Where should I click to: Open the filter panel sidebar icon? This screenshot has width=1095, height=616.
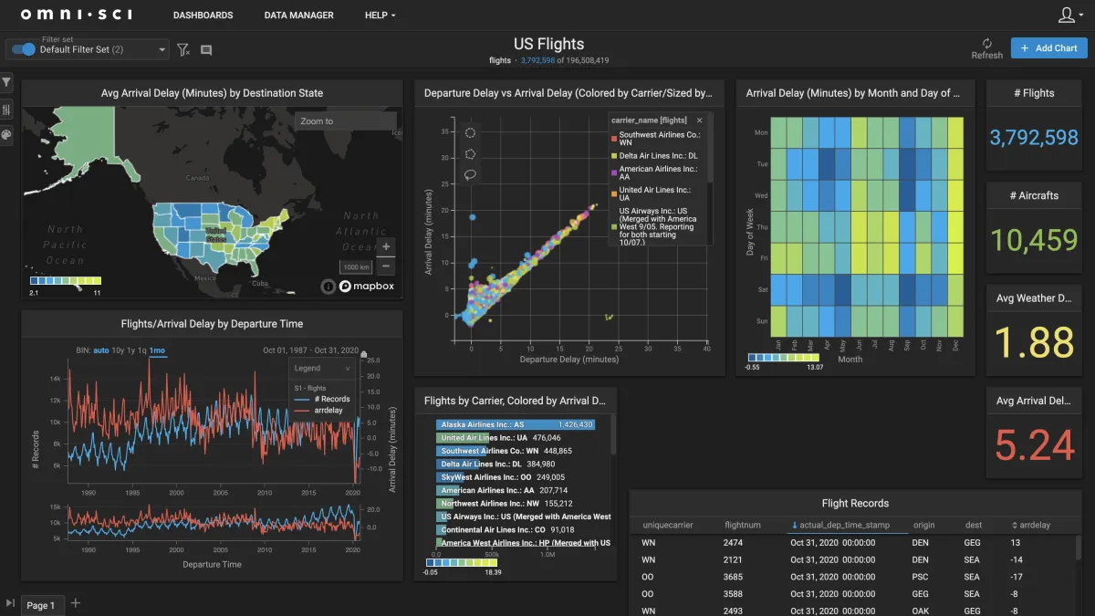[6, 83]
